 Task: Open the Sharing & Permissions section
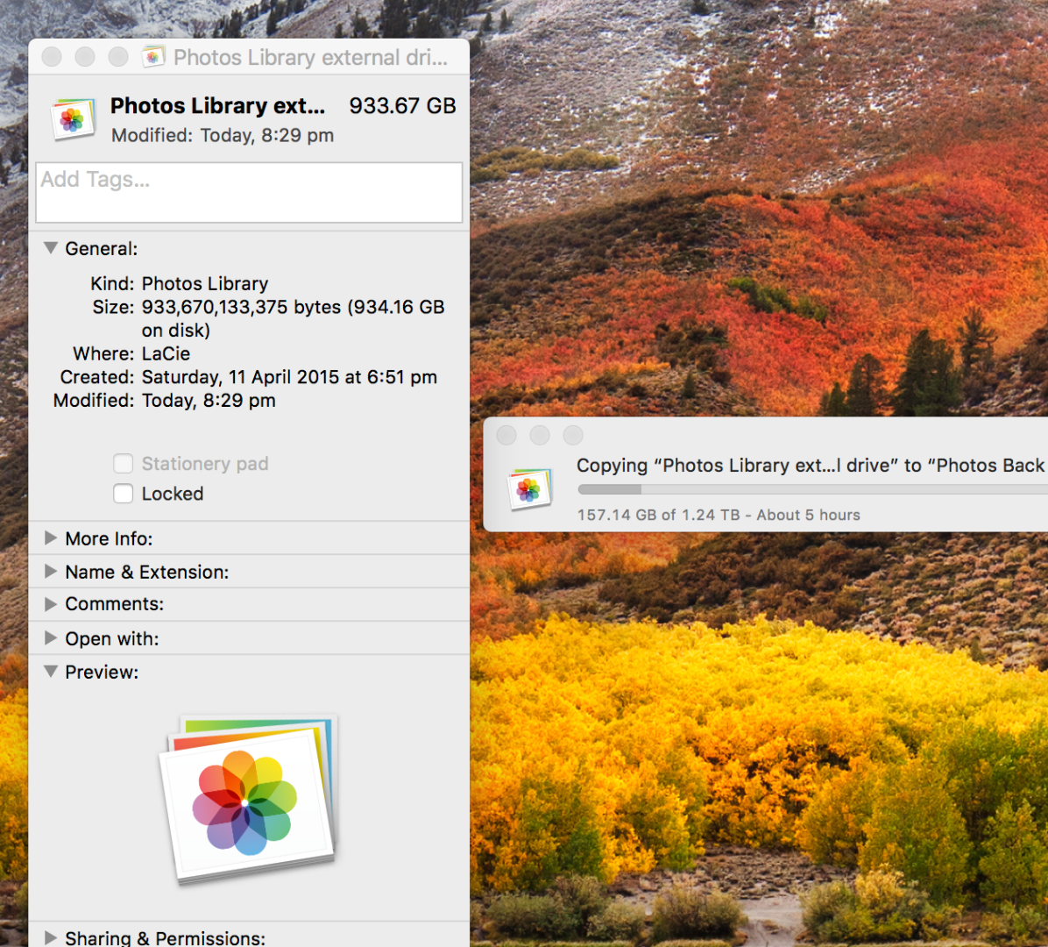click(51, 937)
